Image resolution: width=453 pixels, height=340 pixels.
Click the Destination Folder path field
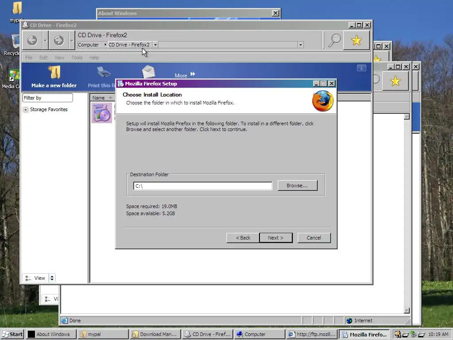203,186
